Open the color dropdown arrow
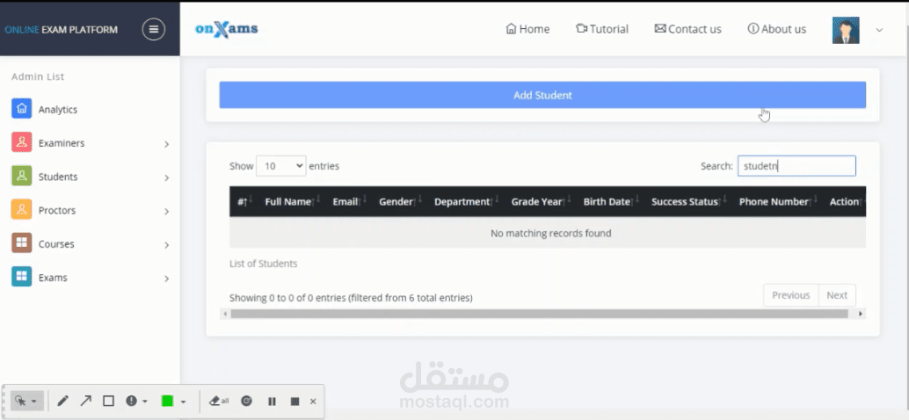Image resolution: width=909 pixels, height=420 pixels. click(x=183, y=402)
